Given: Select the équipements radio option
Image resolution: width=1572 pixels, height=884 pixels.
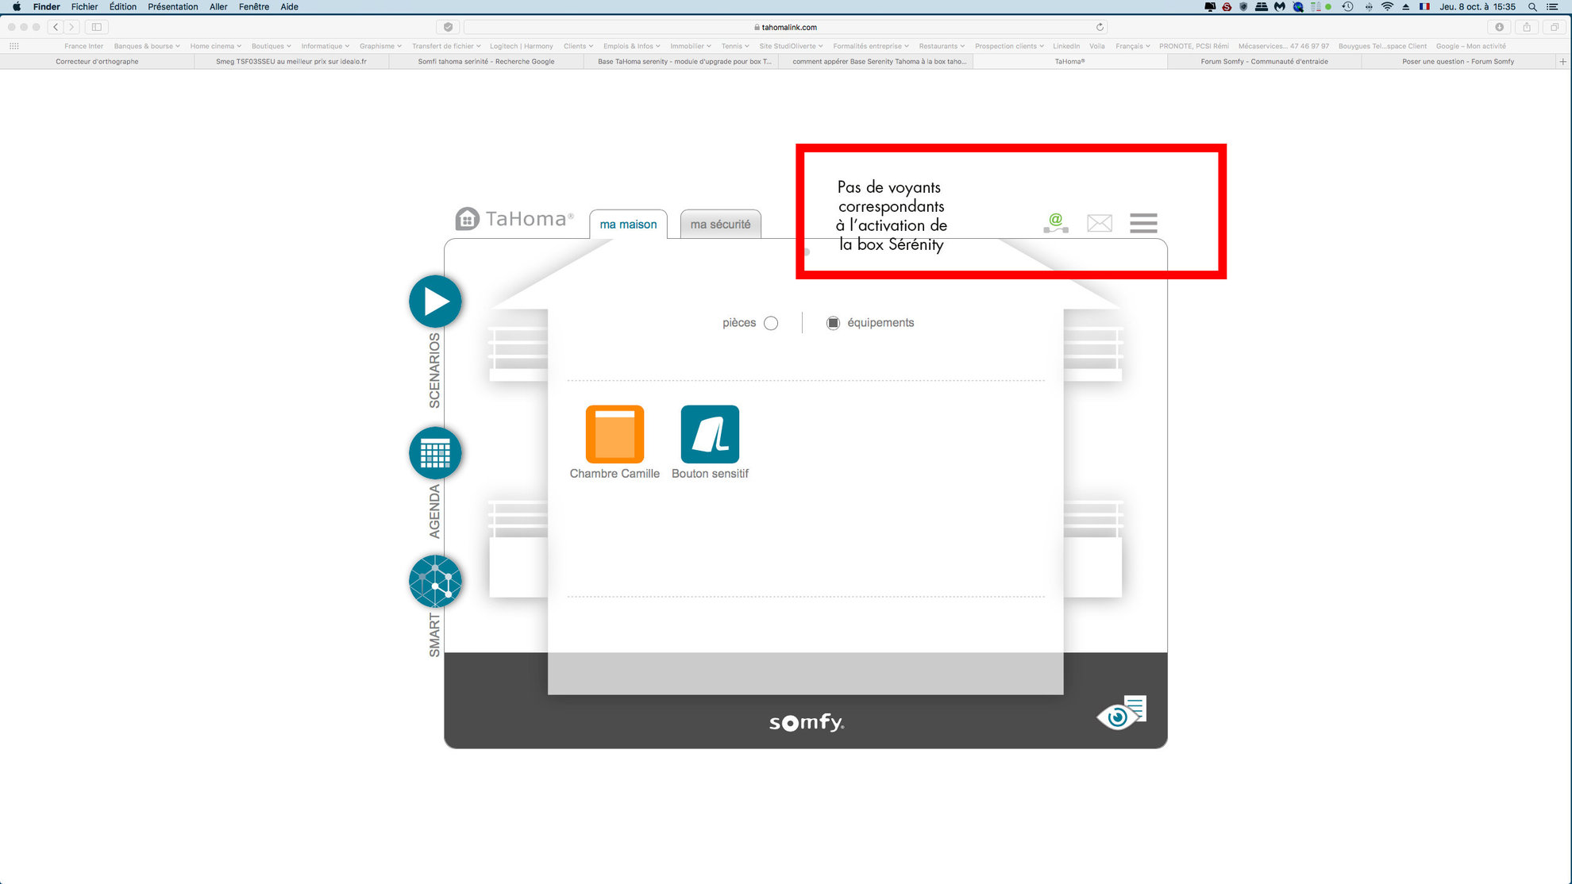Looking at the screenshot, I should click(833, 323).
